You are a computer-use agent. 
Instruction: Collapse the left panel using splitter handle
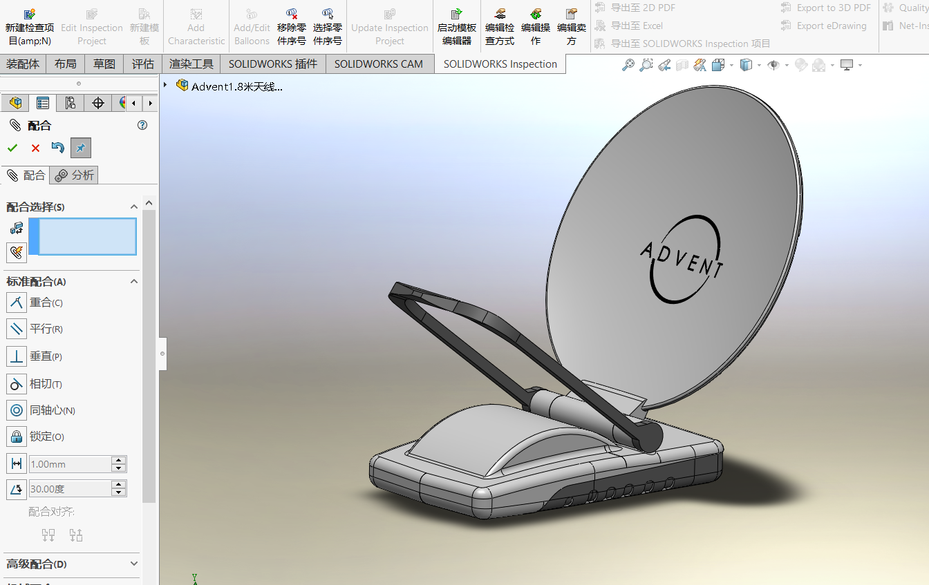pyautogui.click(x=162, y=354)
